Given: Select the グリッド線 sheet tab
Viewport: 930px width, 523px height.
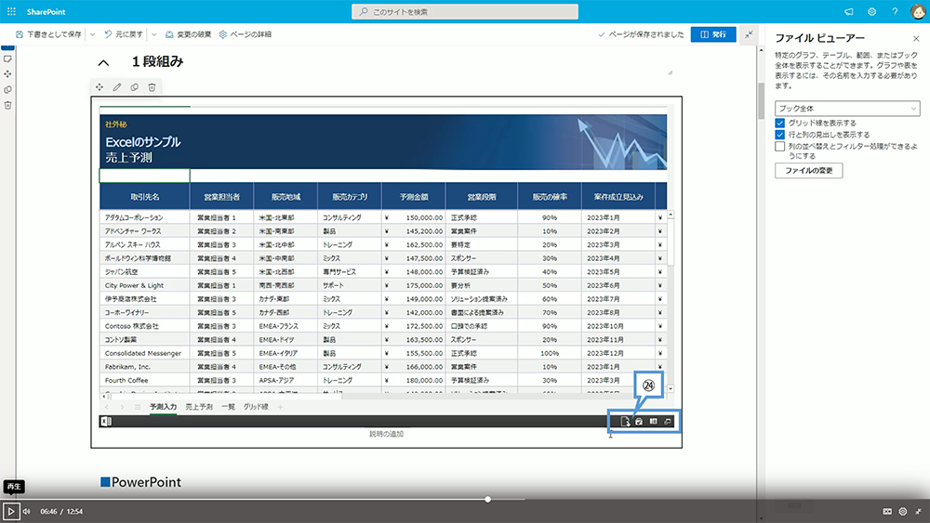Looking at the screenshot, I should [257, 407].
